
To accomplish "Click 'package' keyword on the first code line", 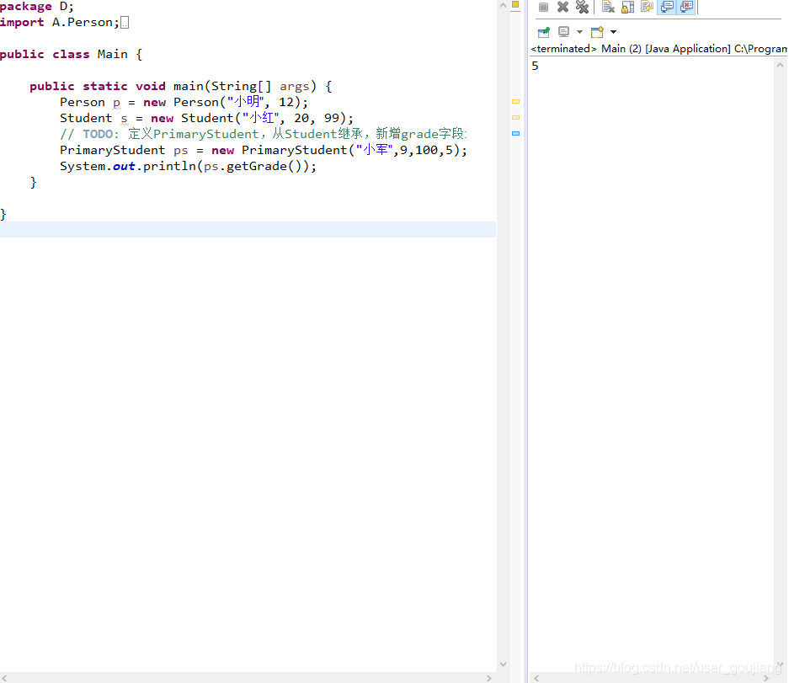I will pyautogui.click(x=25, y=7).
